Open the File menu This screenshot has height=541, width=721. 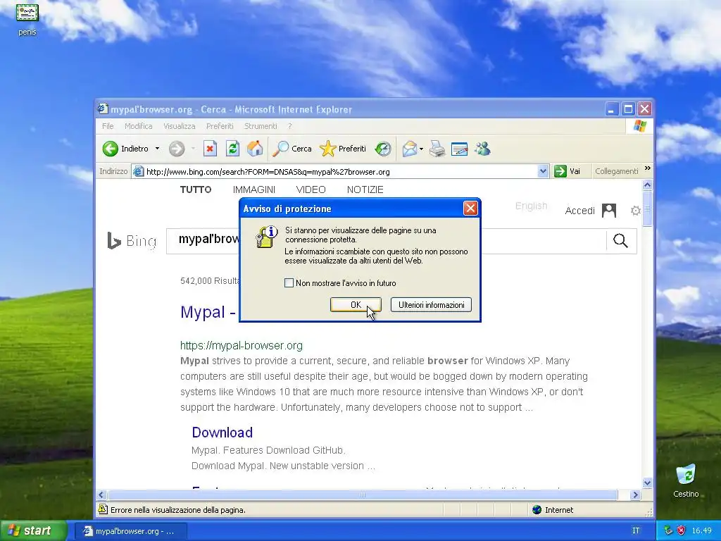(108, 126)
